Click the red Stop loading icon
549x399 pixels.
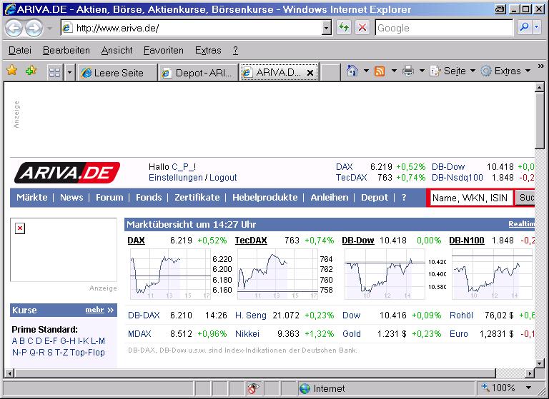(362, 28)
